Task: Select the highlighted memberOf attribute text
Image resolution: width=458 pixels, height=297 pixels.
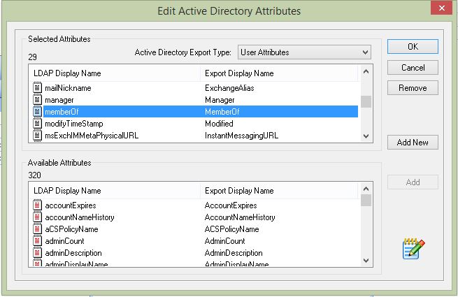Action: 62,112
